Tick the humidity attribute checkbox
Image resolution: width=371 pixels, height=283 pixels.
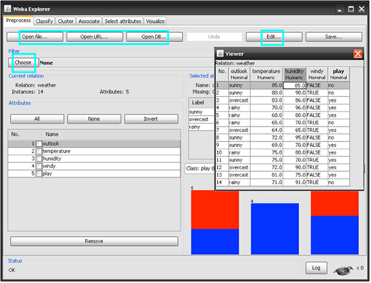39,159
